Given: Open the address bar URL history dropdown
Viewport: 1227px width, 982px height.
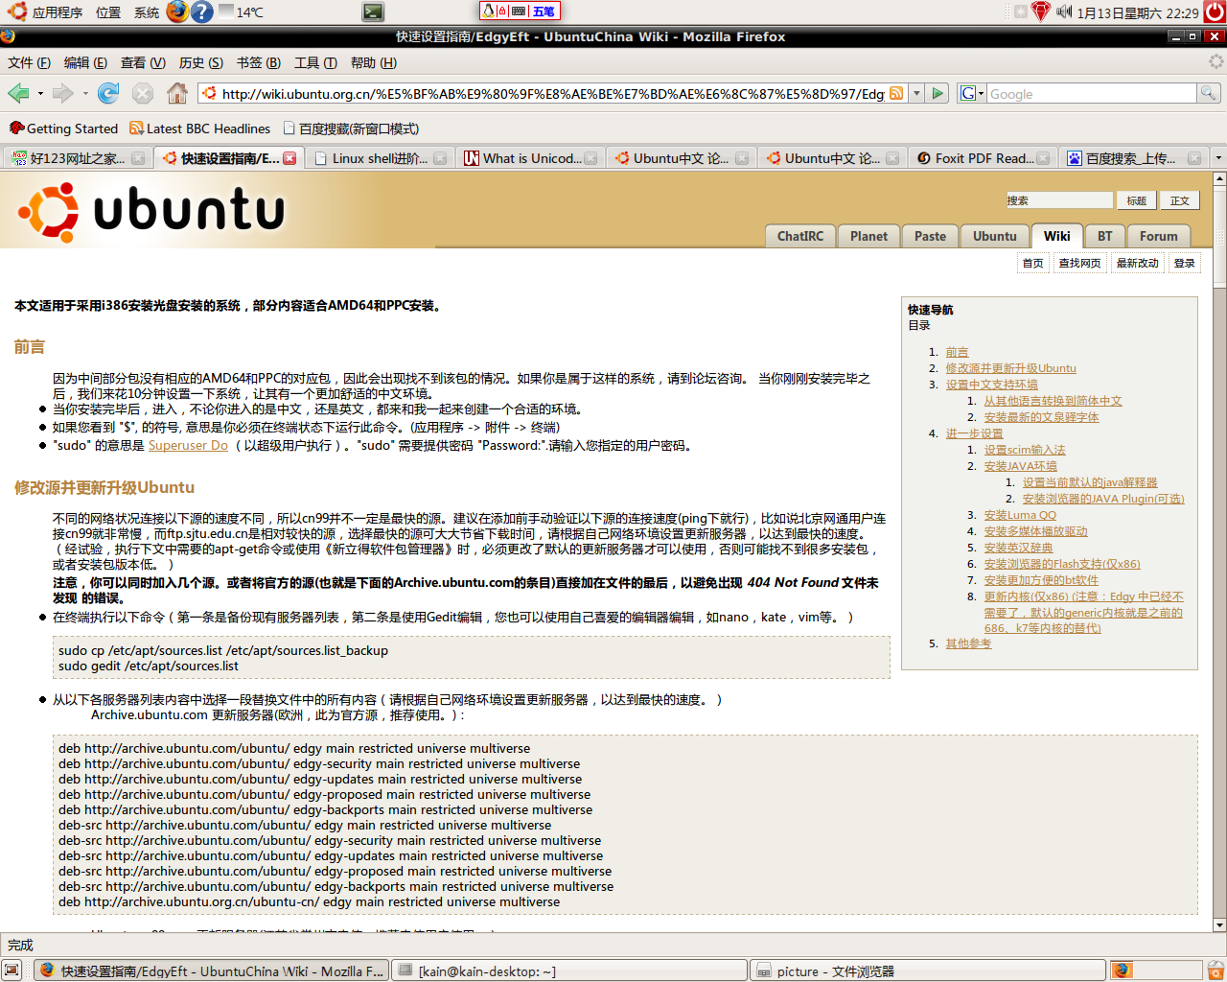Looking at the screenshot, I should click(x=916, y=93).
